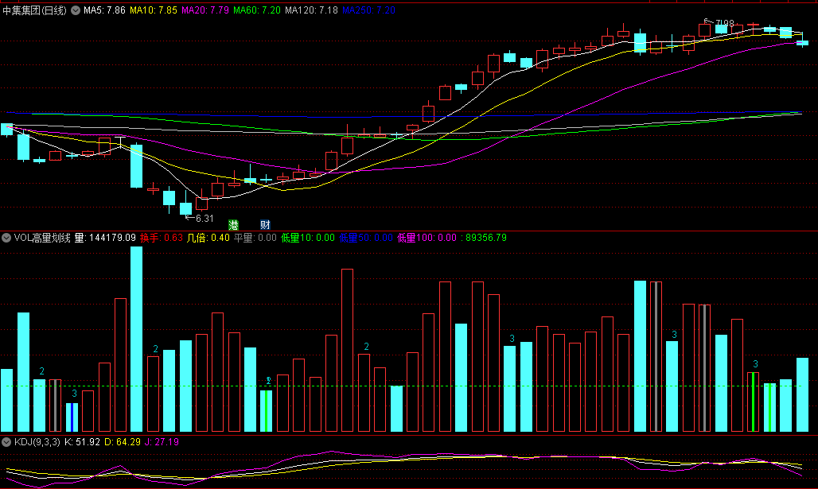Click the 换手: 0.63 turnover value

[162, 238]
